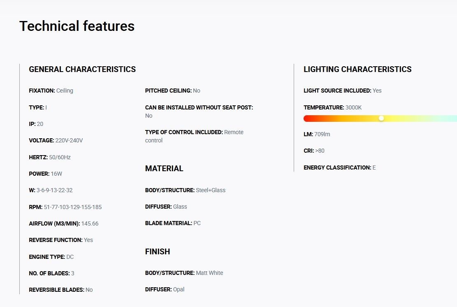
Task: Click the Technical features heading
Action: [x=77, y=26]
